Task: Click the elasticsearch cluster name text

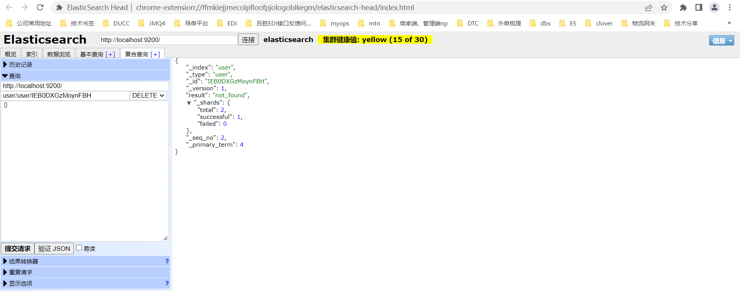Action: click(288, 40)
